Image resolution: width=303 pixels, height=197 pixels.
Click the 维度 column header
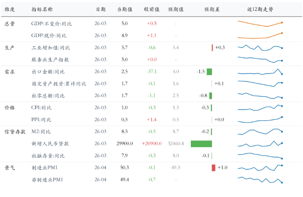point(10,9)
